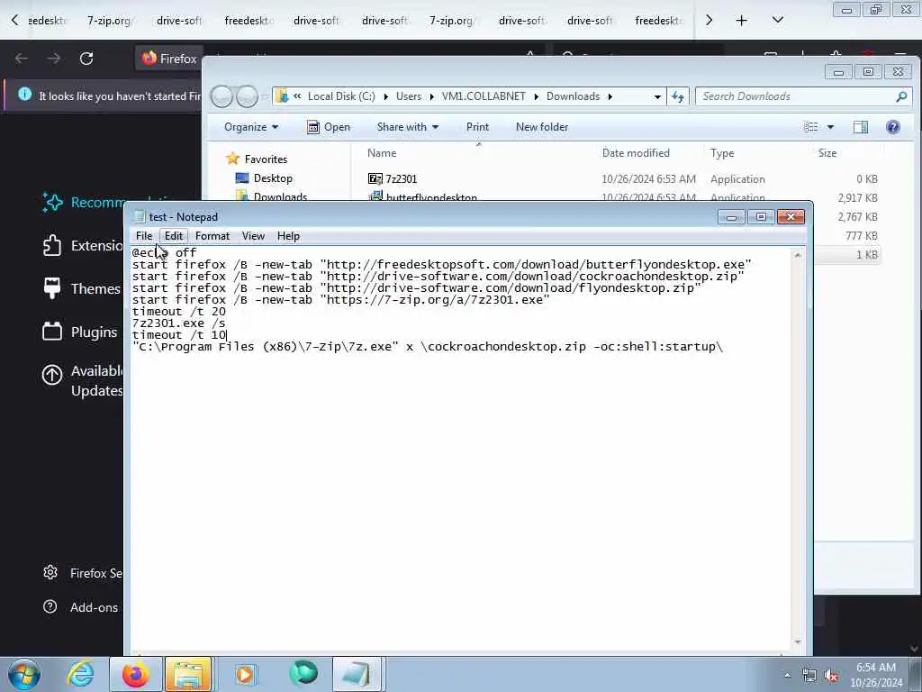This screenshot has width=922, height=692.
Task: Click Organize dropdown in Explorer
Action: pyautogui.click(x=251, y=127)
